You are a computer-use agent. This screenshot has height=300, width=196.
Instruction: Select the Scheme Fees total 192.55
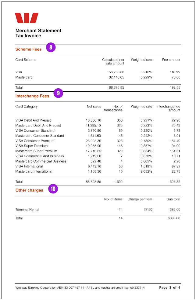click(x=174, y=87)
